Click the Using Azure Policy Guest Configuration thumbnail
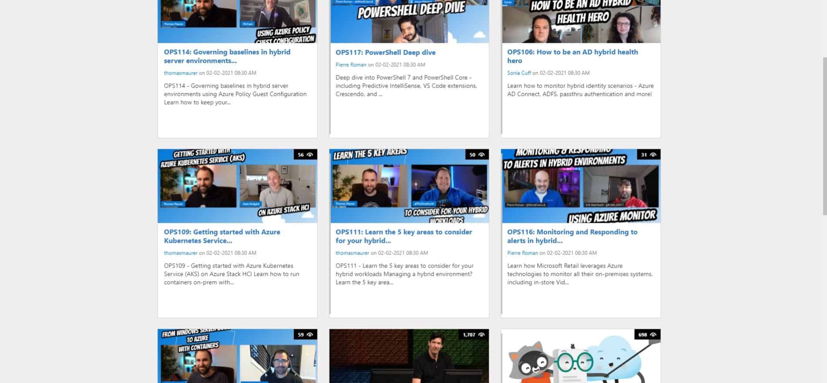This screenshot has width=827, height=383. point(237,21)
